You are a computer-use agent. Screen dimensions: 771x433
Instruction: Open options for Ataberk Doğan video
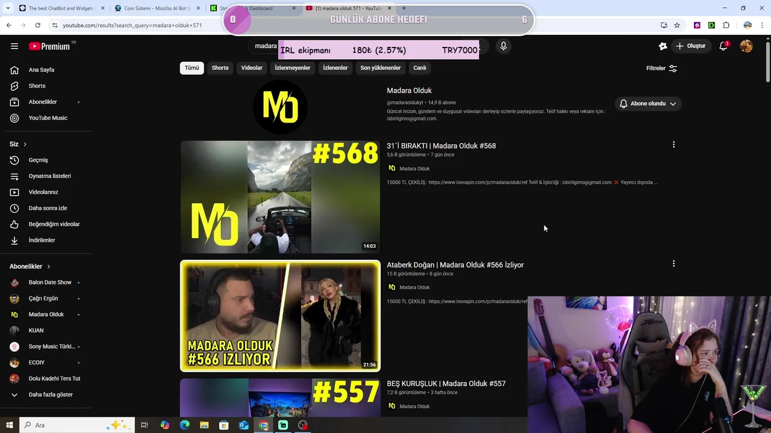[x=673, y=263]
